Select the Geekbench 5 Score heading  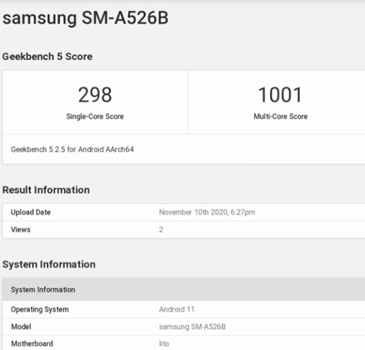47,56
